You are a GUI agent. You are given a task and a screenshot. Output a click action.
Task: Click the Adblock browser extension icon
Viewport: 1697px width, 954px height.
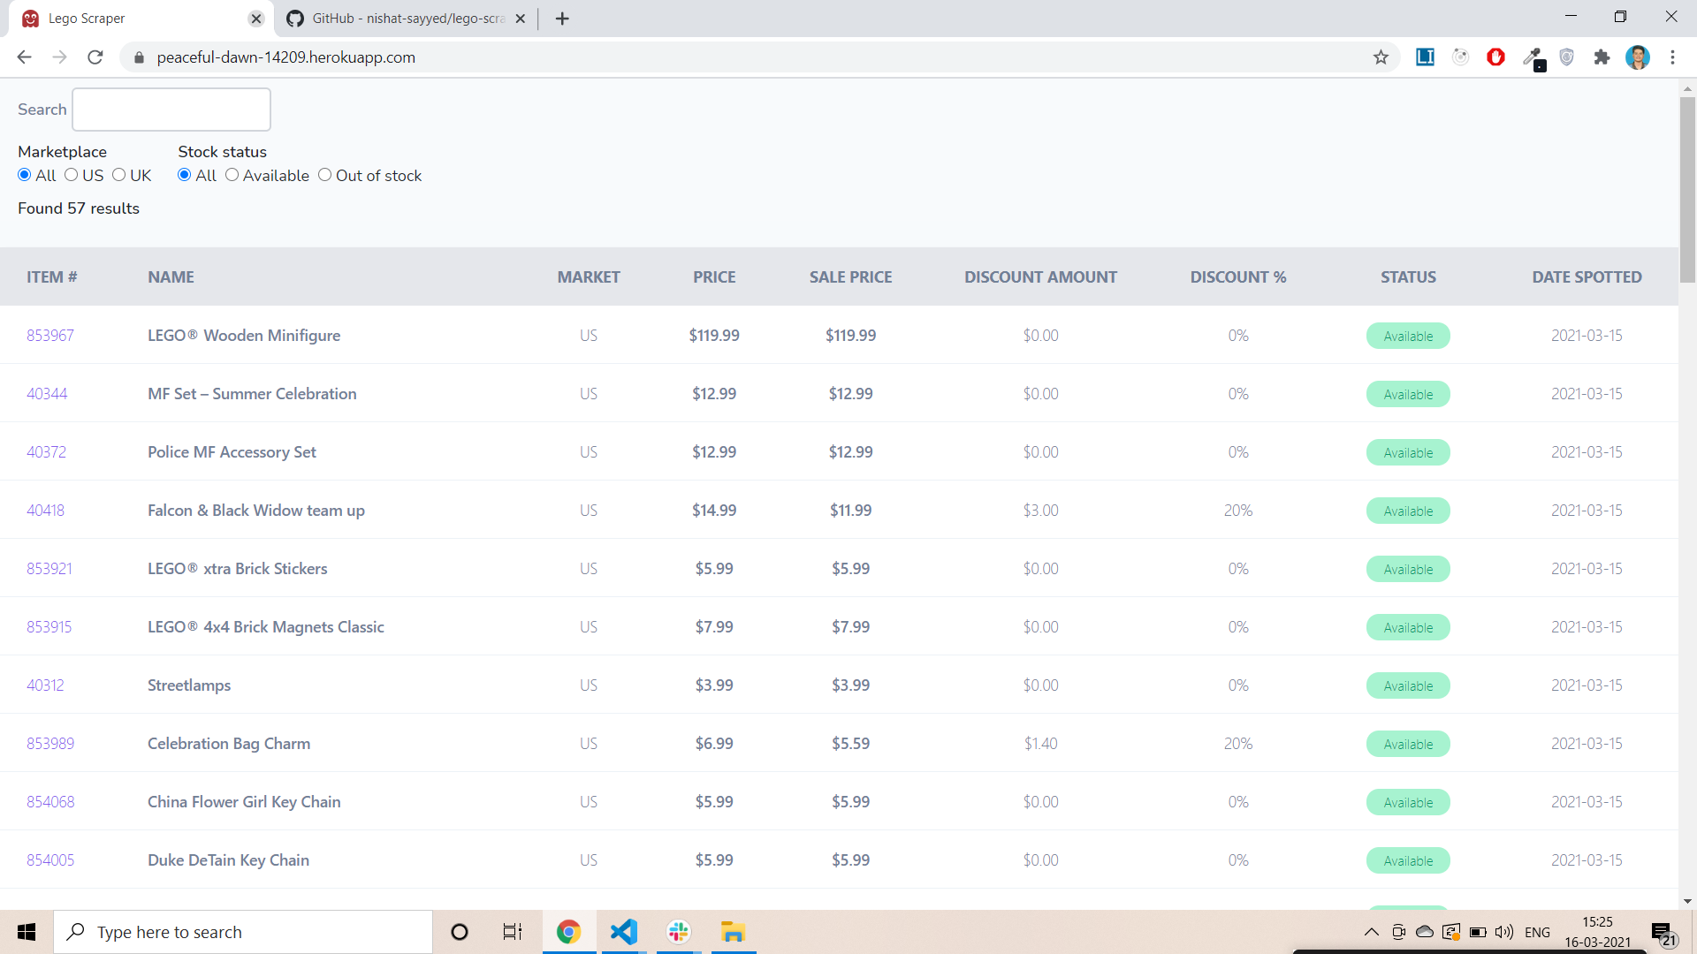1496,57
